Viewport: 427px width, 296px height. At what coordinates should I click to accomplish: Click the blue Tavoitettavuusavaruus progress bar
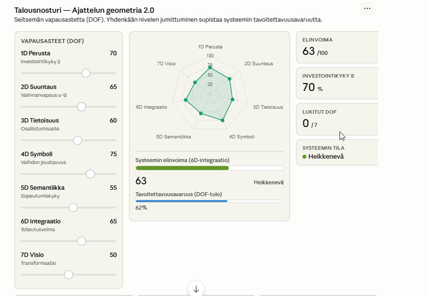coord(209,201)
